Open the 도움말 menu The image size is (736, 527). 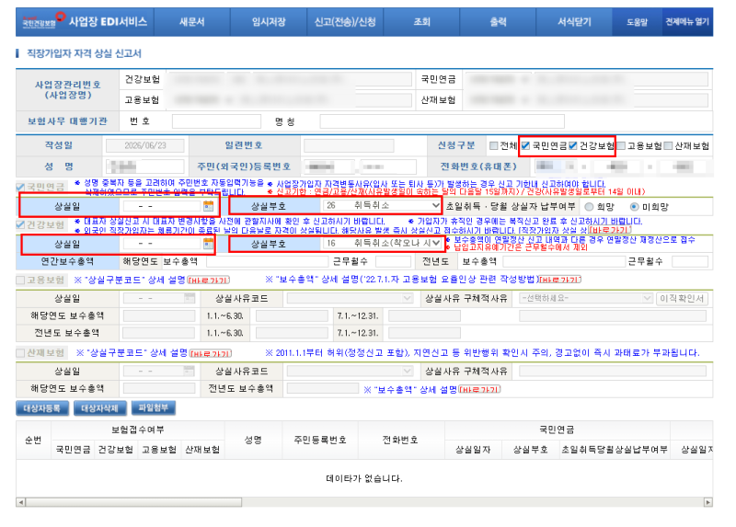(637, 22)
